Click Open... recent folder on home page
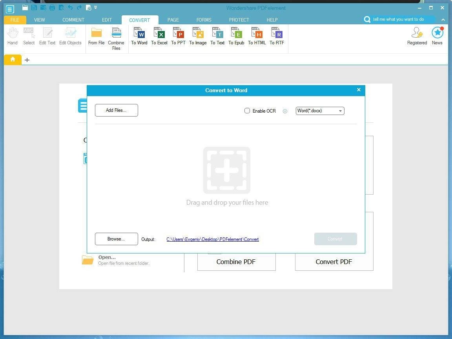The width and height of the screenshot is (452, 339). coord(116,260)
